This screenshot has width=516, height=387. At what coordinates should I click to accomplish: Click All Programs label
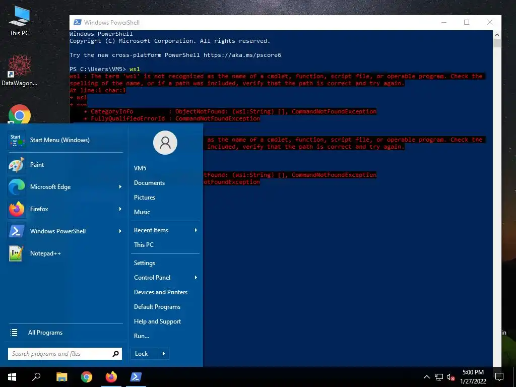[x=45, y=333]
